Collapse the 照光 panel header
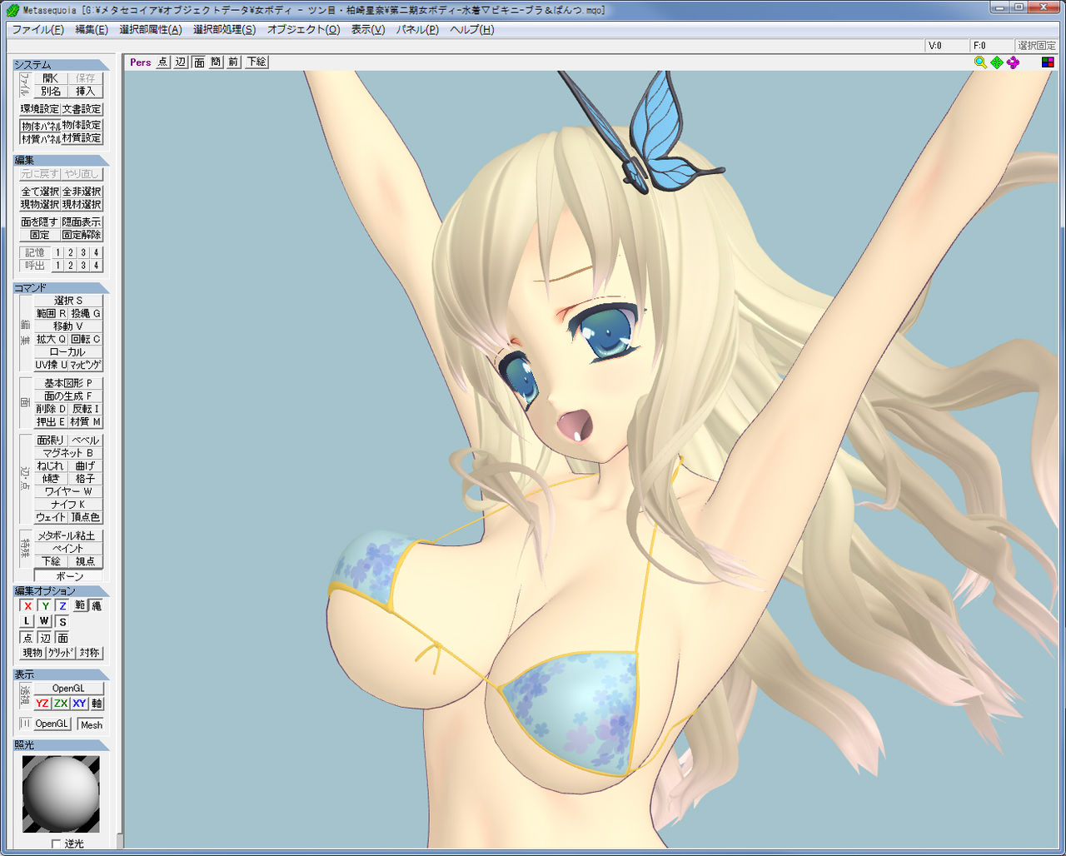Screen dimensions: 1066x856 [61, 744]
